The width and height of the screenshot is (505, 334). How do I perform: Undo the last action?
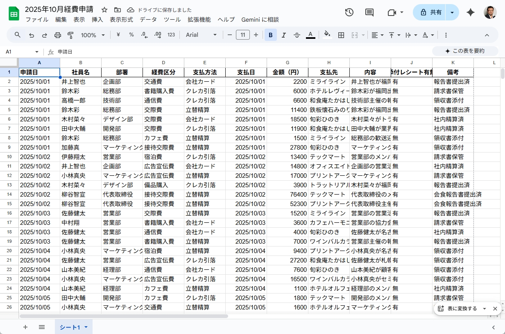pyautogui.click(x=32, y=35)
